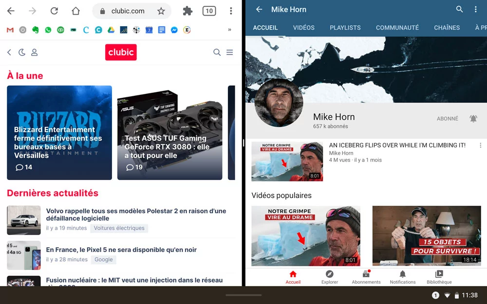This screenshot has height=304, width=487.
Task: Open the YouTube channel overflow menu
Action: (475, 9)
